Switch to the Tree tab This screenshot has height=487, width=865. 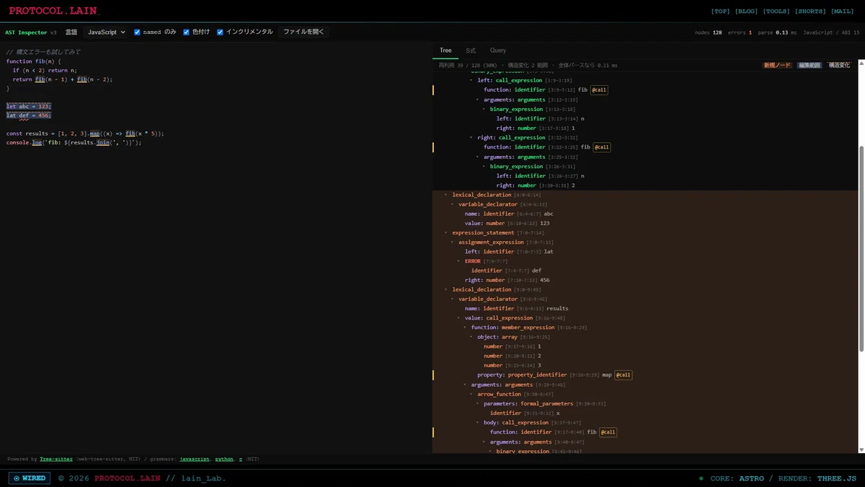[445, 51]
